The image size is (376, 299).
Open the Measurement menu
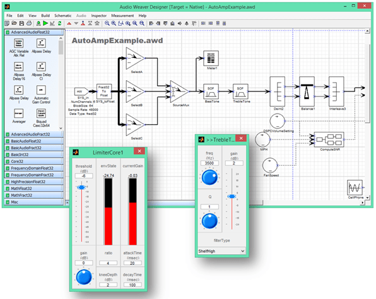click(122, 16)
